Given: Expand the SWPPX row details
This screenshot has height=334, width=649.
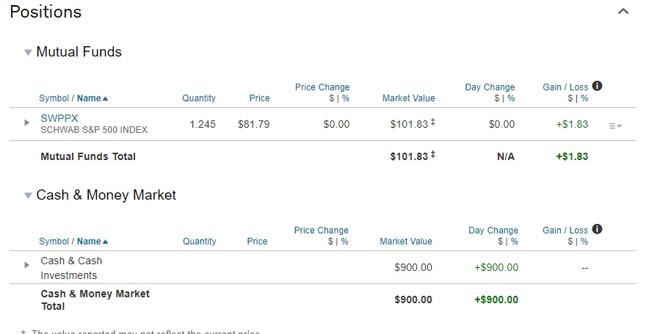Looking at the screenshot, I should tap(27, 123).
